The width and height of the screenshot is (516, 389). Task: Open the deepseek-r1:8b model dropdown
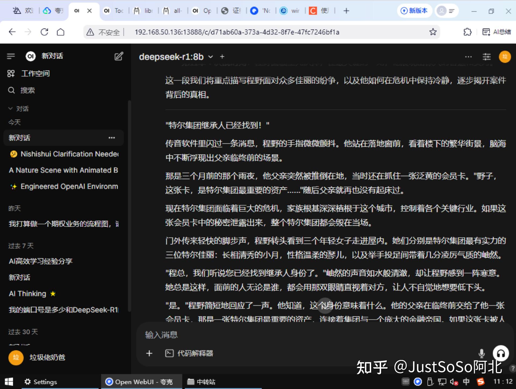(x=175, y=57)
